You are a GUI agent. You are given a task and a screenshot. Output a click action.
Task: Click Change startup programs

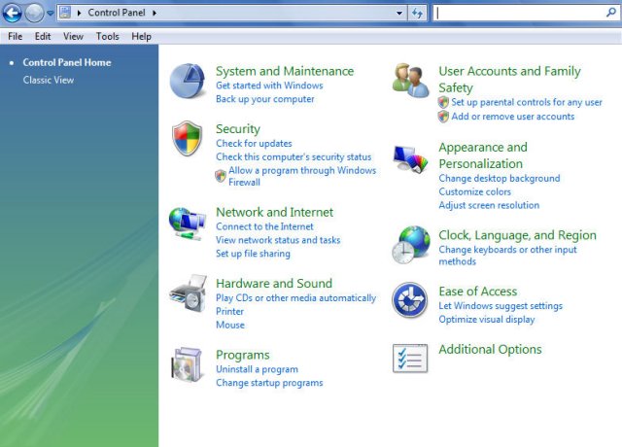click(x=269, y=383)
